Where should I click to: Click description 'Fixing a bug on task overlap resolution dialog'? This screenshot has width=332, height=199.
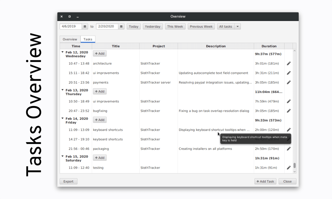tap(214, 111)
